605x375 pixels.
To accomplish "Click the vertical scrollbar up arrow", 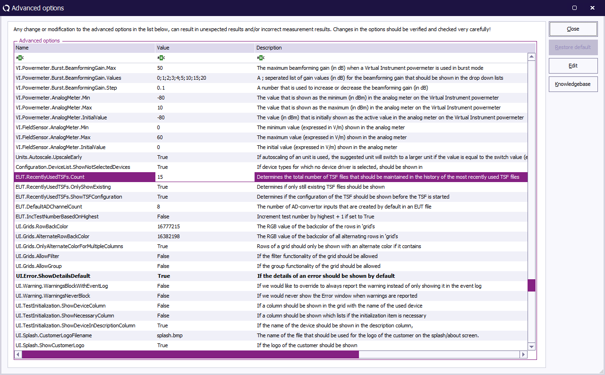I will click(531, 57).
